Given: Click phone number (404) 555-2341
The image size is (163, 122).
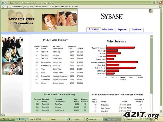Looking at the screenshot, I should tap(125, 105).
